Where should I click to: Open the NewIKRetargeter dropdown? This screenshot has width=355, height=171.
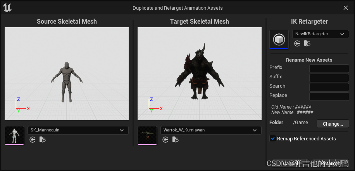pyautogui.click(x=321, y=34)
